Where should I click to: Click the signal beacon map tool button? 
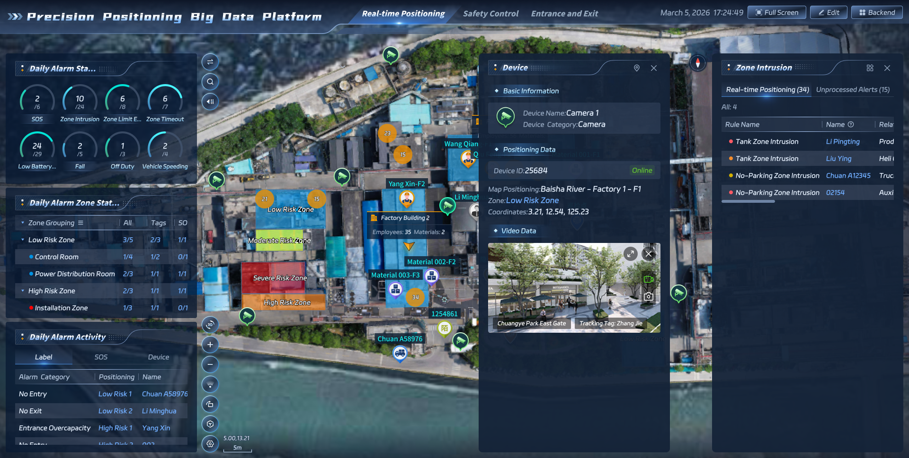coord(210,384)
